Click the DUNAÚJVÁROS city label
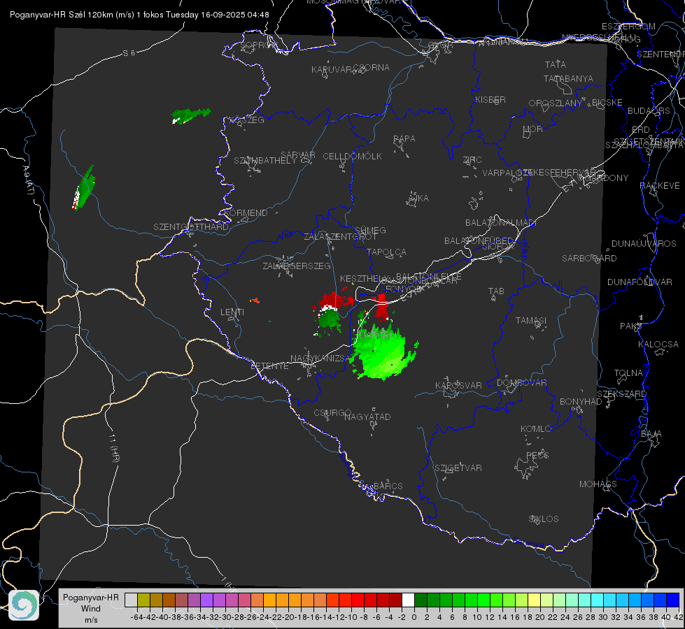Viewport: 685px width, 629px height. click(x=644, y=243)
